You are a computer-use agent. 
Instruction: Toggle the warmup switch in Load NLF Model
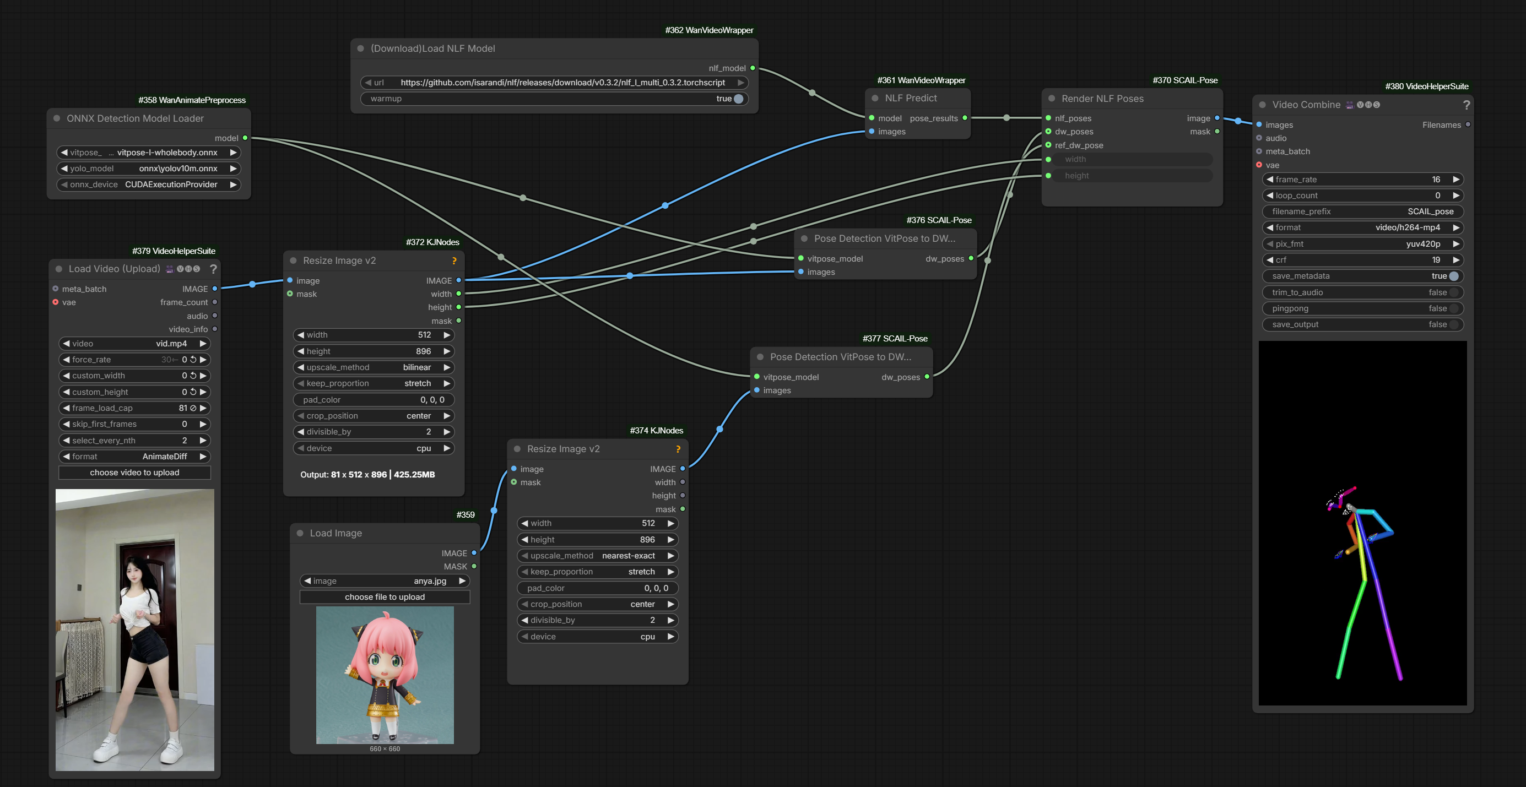(x=738, y=99)
